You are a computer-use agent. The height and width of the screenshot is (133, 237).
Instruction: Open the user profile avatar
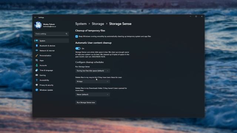tap(38, 25)
